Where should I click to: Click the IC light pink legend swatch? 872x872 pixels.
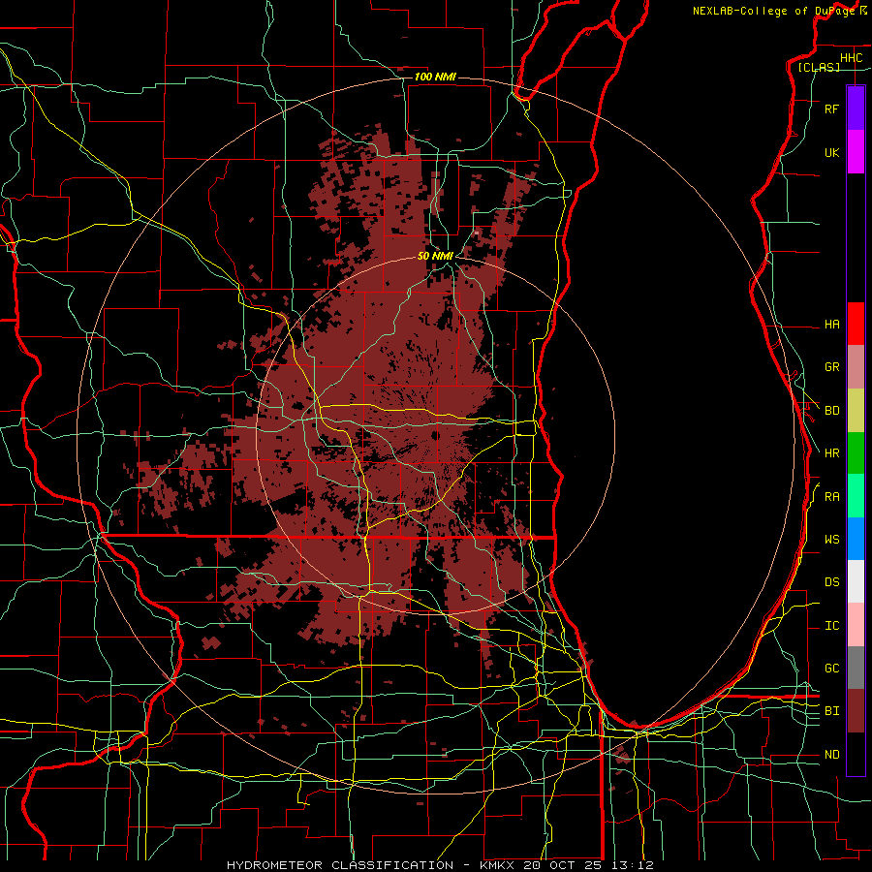pyautogui.click(x=856, y=625)
